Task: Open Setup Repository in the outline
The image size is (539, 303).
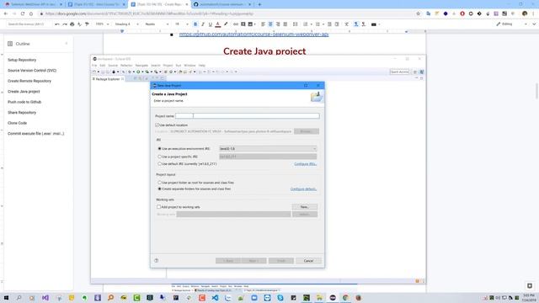Action: pyautogui.click(x=22, y=60)
